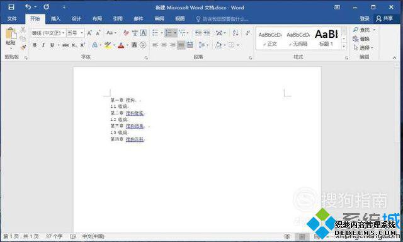
Task: Toggle Italic formatting
Action: (43, 45)
